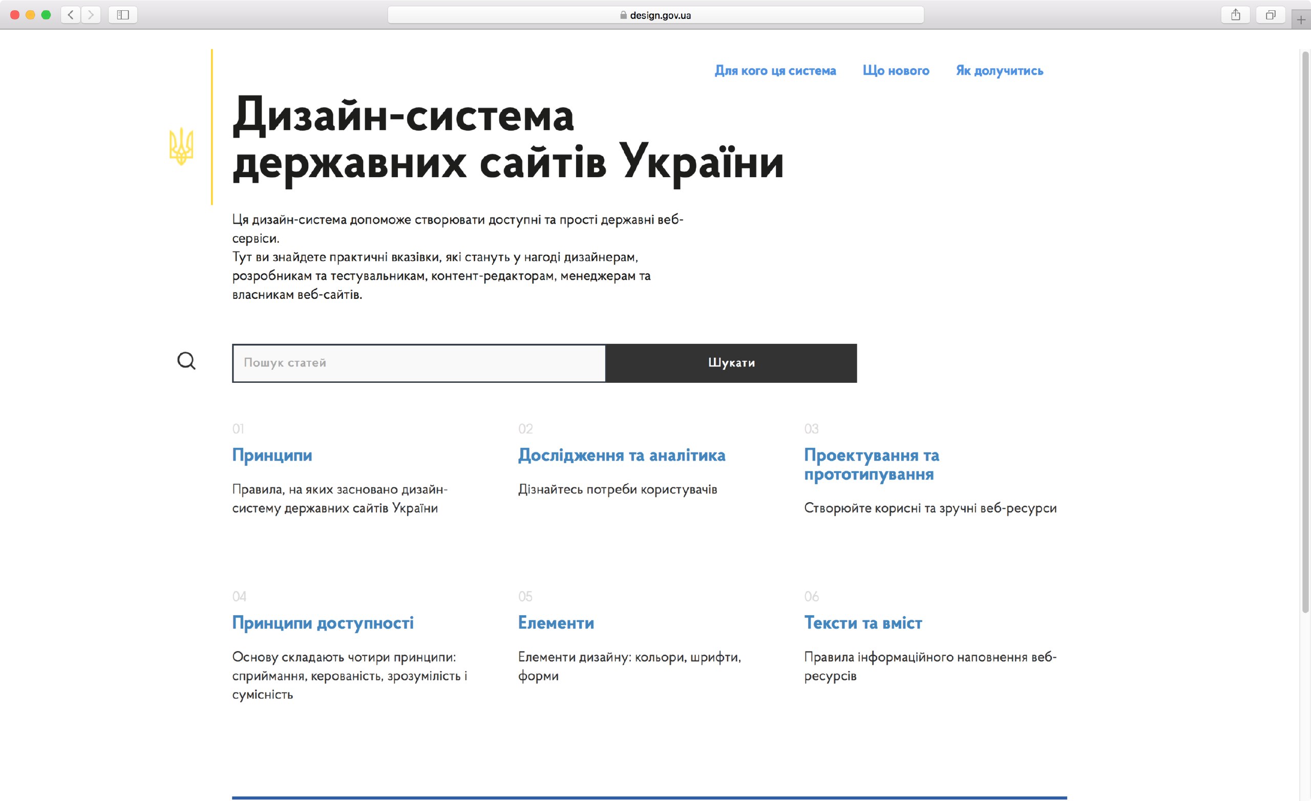Click description 'Елементи дизайну: кольори, шрифти, форми'
This screenshot has width=1311, height=801.
tap(629, 666)
